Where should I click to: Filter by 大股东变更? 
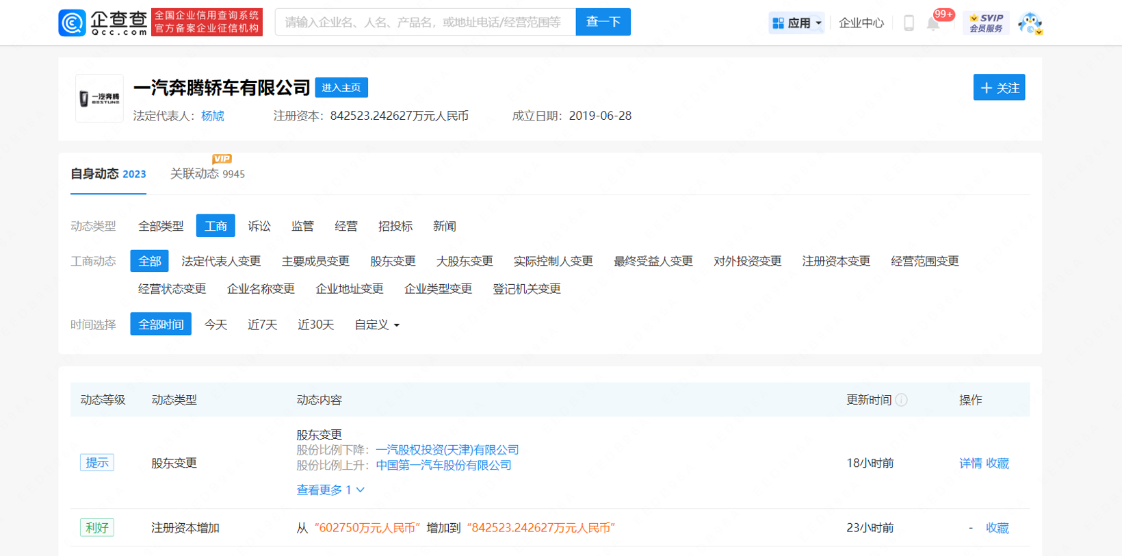(x=465, y=261)
